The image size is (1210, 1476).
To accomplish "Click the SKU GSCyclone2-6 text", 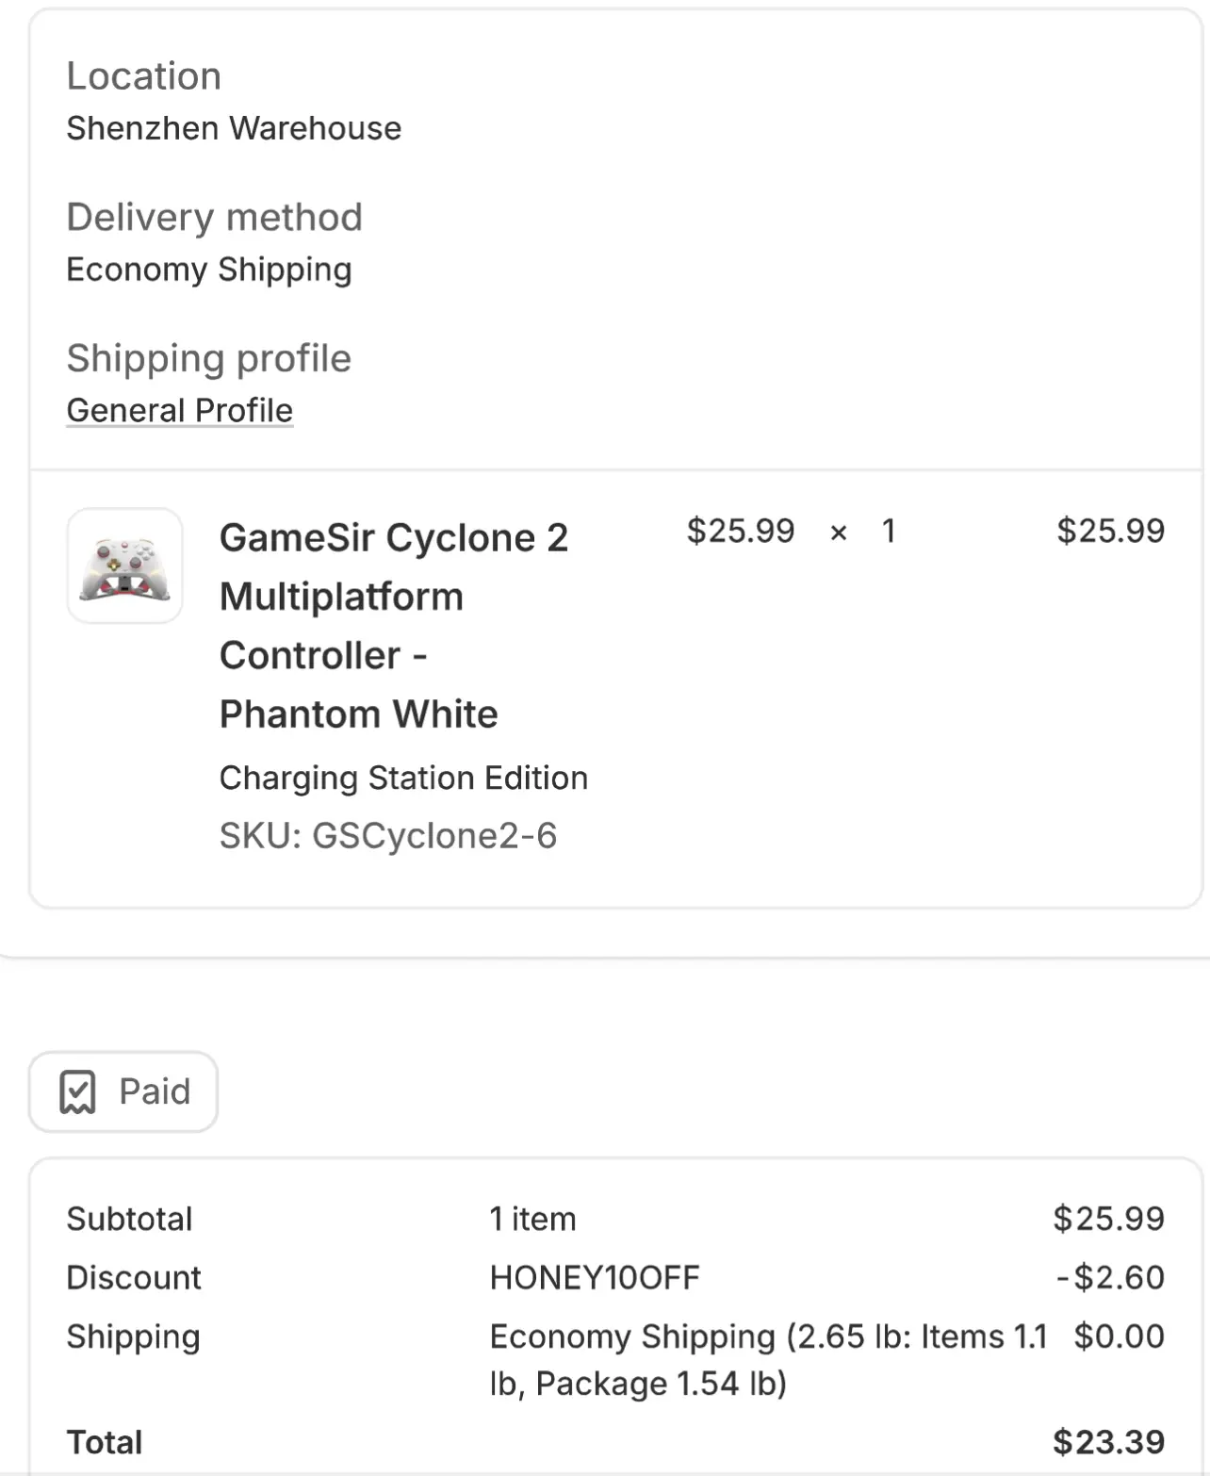I will pos(388,835).
